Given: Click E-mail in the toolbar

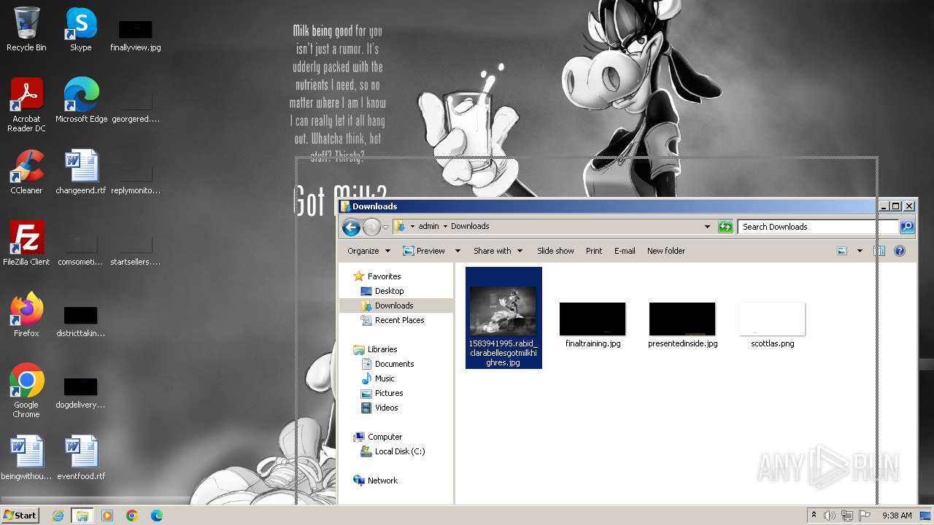Looking at the screenshot, I should click(x=625, y=251).
